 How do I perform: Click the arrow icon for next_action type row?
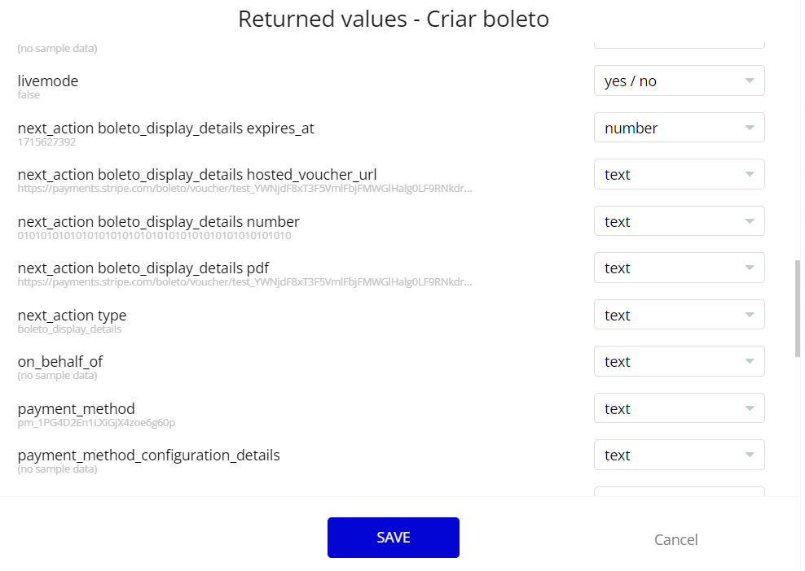point(750,315)
